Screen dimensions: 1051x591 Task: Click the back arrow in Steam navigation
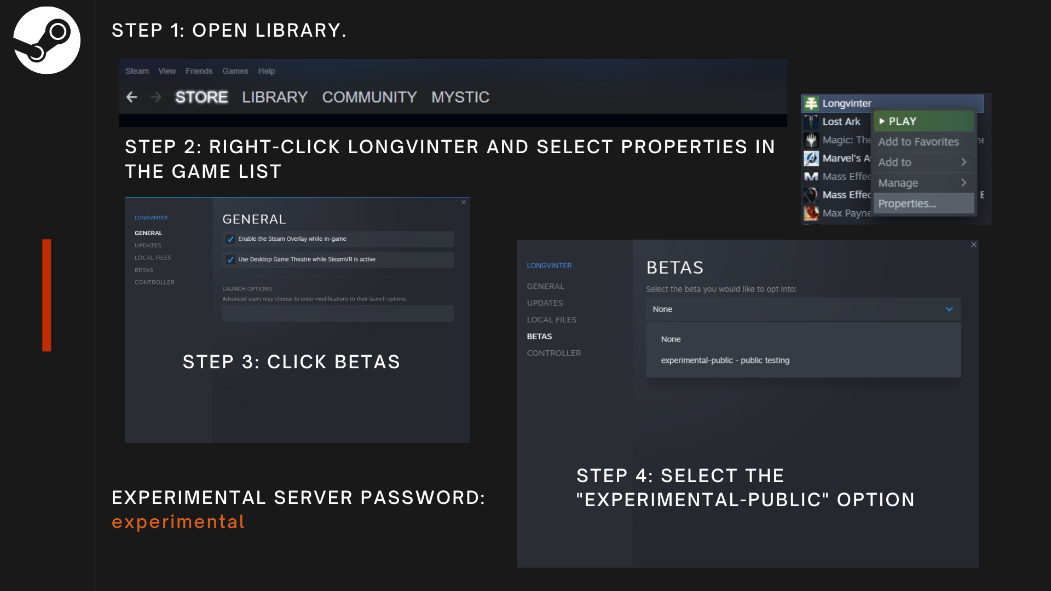pyautogui.click(x=131, y=97)
